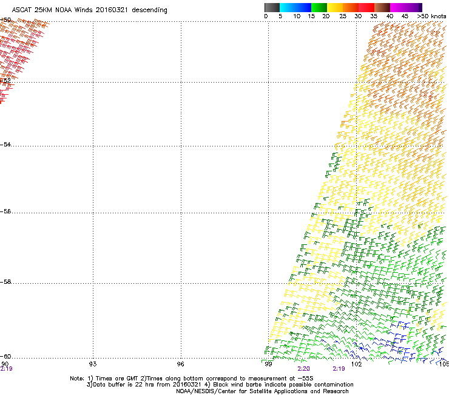This screenshot has width=449, height=395.
Task: Pick the red 30-35 knots legend segment
Action: pos(366,7)
